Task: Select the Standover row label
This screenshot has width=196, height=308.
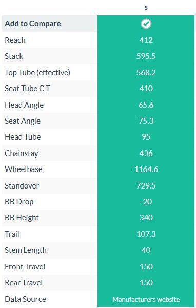Action: click(x=22, y=186)
